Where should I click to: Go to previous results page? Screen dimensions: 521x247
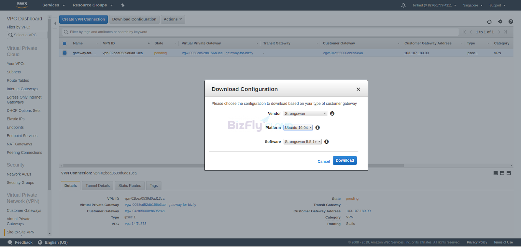pos(471,32)
